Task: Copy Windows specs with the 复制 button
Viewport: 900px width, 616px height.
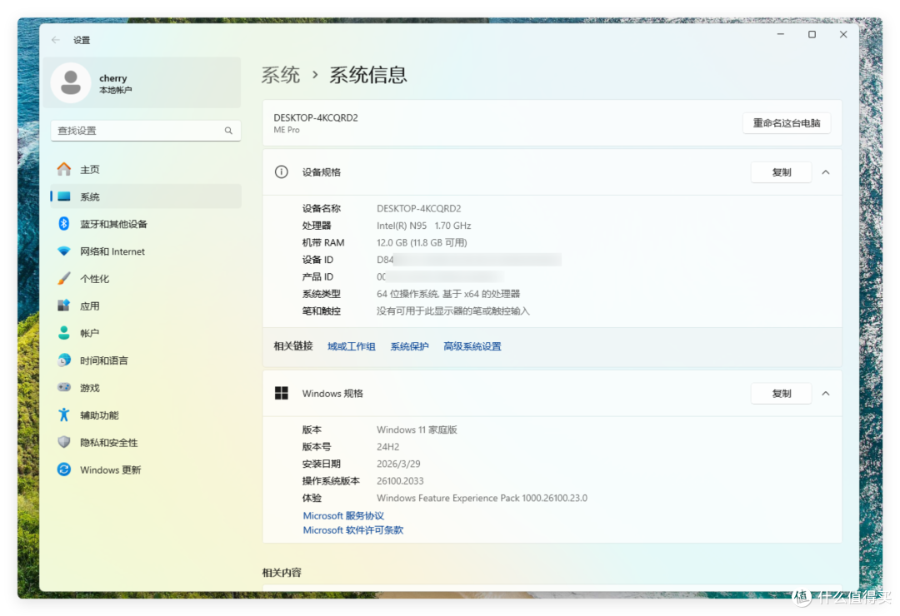Action: [781, 394]
